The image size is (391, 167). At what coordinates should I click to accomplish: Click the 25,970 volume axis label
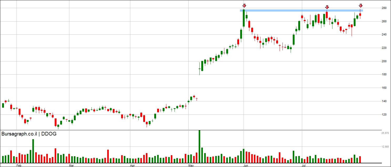pyautogui.click(x=385, y=133)
